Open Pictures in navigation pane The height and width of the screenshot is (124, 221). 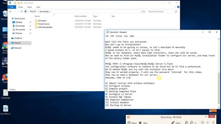click(x=19, y=33)
